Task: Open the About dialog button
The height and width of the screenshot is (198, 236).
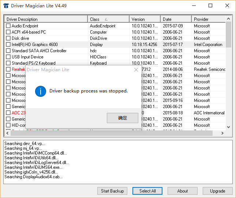Action: point(183,191)
